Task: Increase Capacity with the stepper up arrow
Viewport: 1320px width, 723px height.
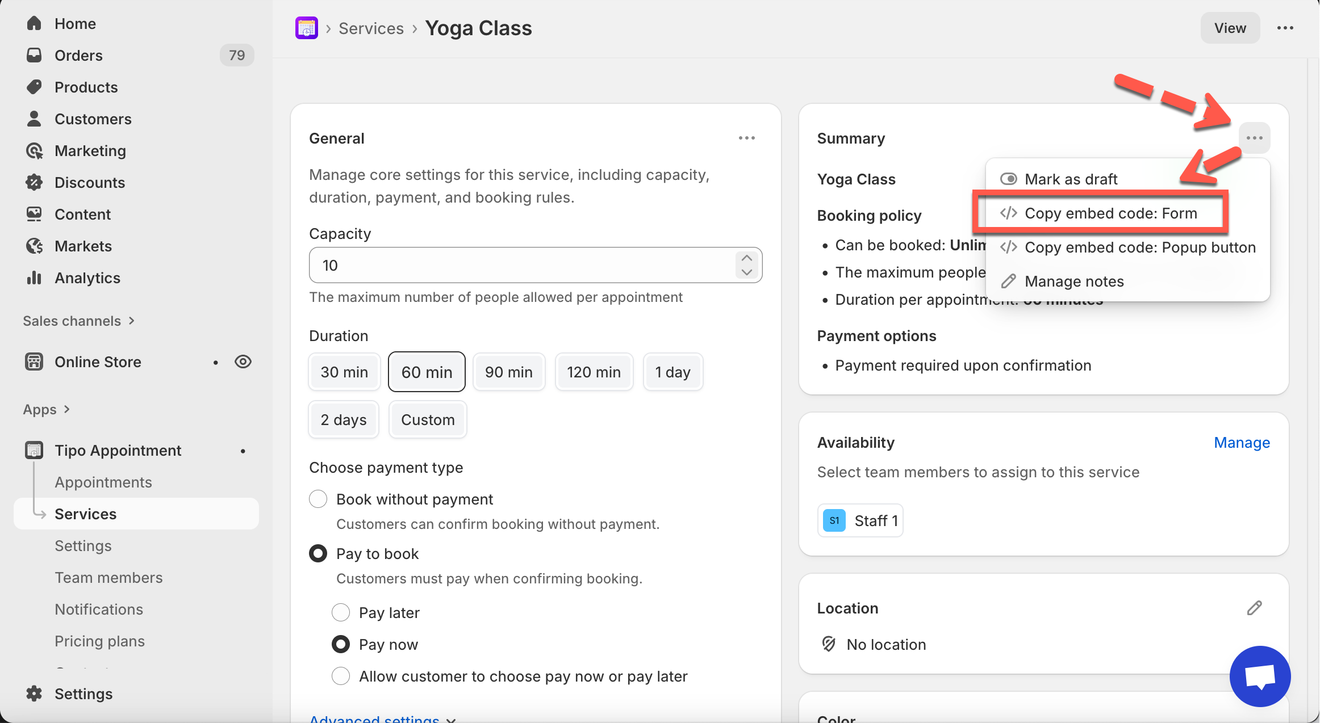Action: 746,258
